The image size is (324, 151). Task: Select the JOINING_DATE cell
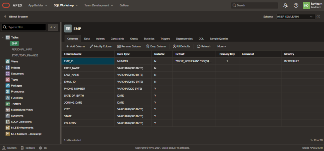[88, 103]
